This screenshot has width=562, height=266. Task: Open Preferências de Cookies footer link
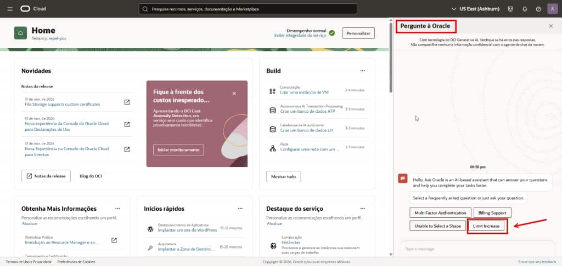tap(76, 262)
